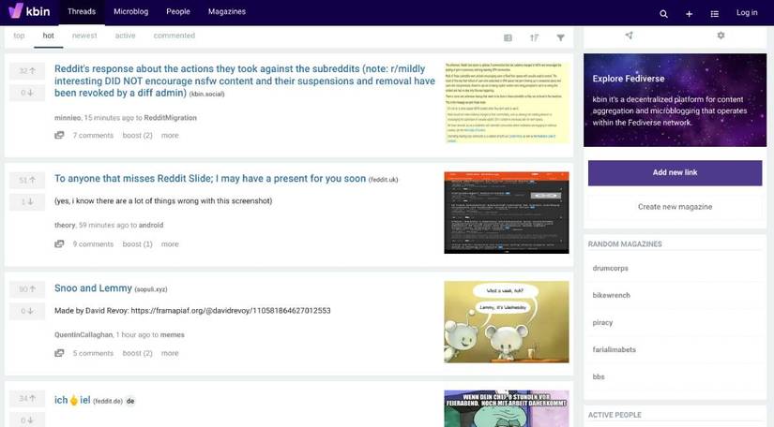Open 9 comments on Reddit Slide post
The image size is (774, 427).
(x=93, y=243)
